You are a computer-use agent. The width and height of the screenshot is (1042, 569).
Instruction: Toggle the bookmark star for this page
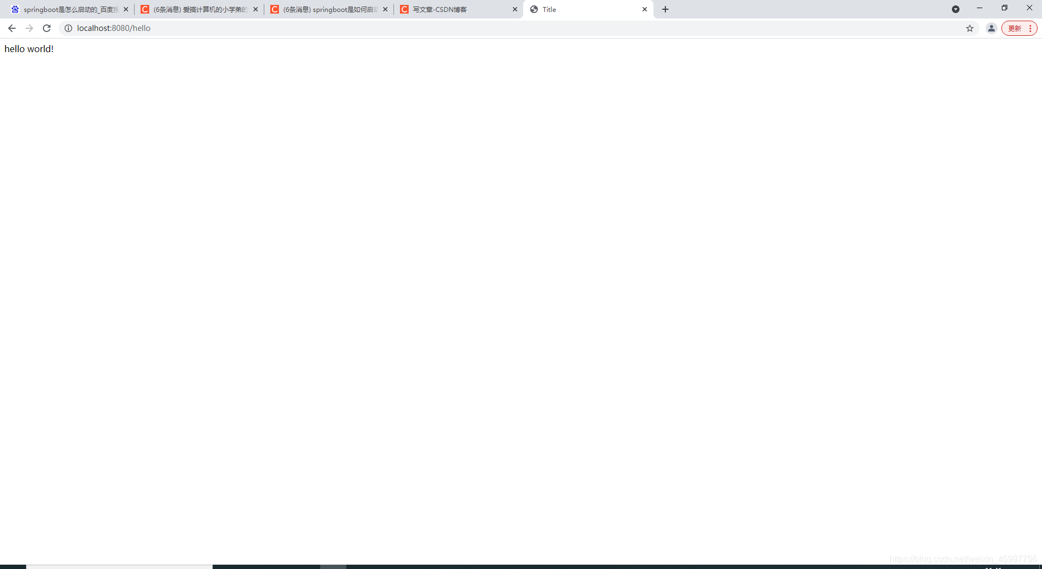pyautogui.click(x=970, y=28)
